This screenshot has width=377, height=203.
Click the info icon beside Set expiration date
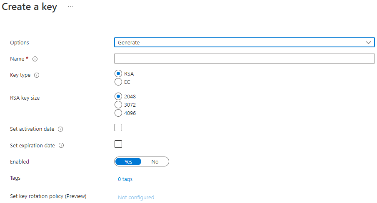[x=61, y=145]
